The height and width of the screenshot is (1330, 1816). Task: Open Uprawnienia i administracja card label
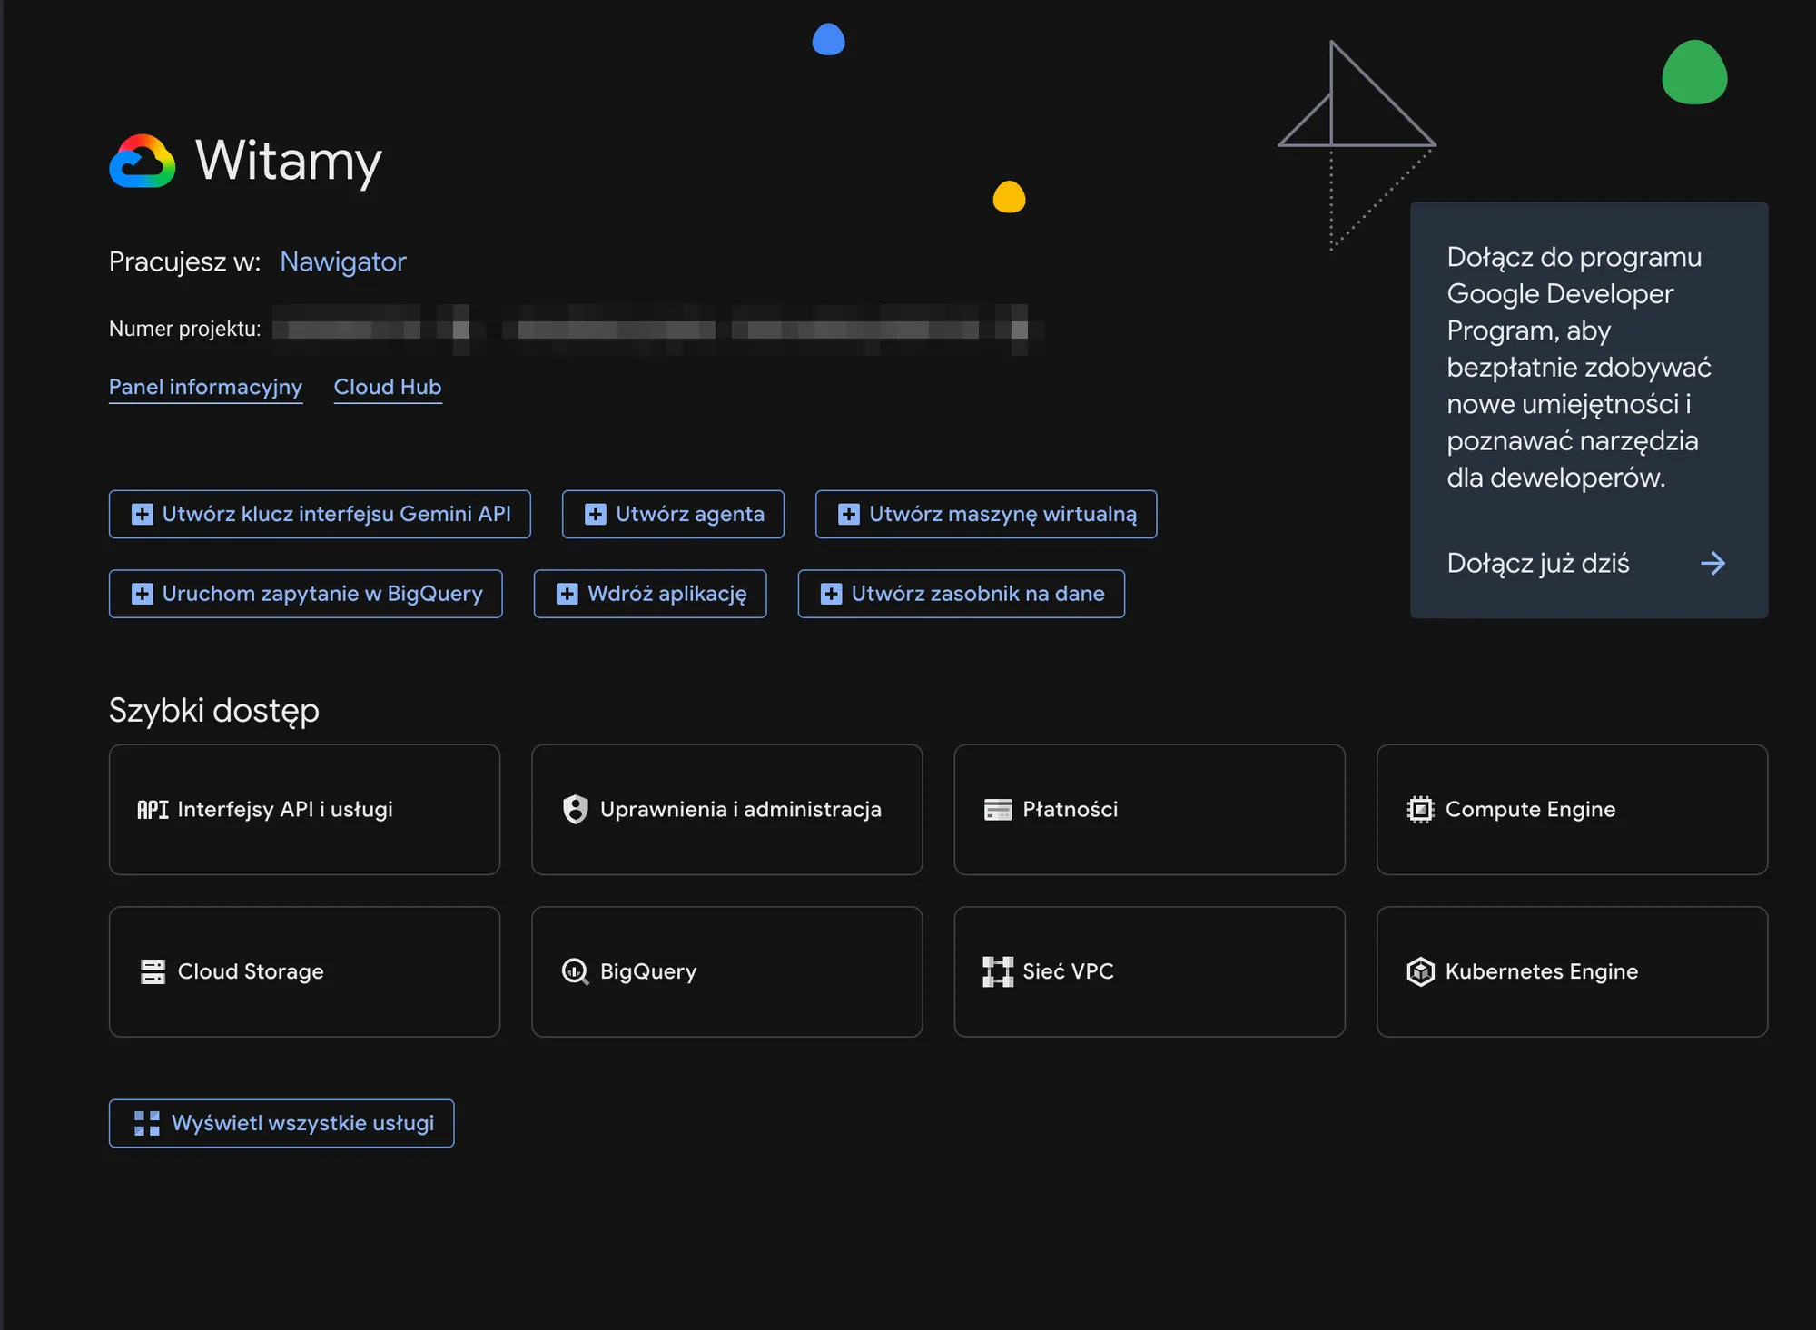[x=741, y=810]
